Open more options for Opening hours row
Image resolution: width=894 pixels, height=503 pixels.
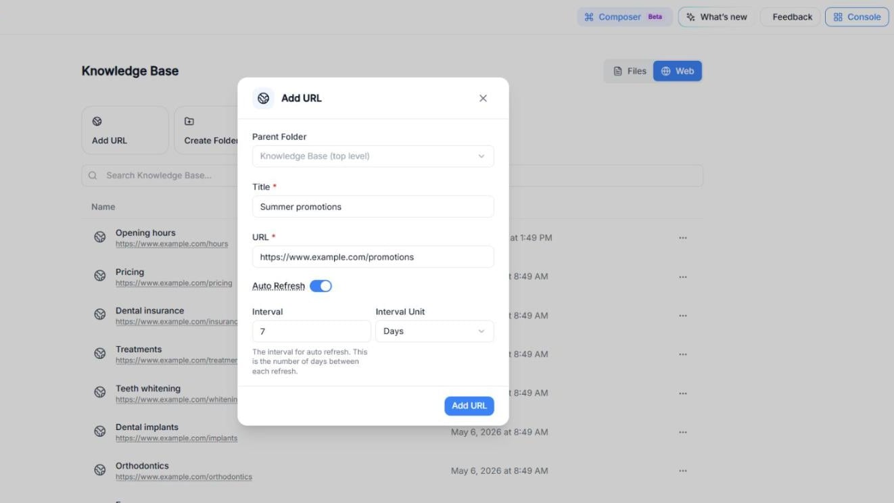click(683, 238)
